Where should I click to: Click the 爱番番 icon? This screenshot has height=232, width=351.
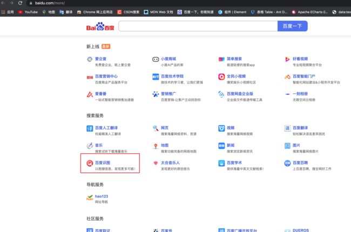click(90, 94)
